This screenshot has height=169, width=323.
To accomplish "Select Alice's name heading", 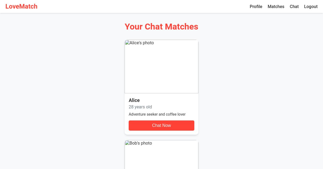I will (134, 100).
